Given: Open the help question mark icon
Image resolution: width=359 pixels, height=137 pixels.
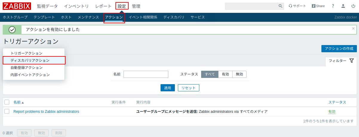Looking at the screenshot, I should pos(333,6).
